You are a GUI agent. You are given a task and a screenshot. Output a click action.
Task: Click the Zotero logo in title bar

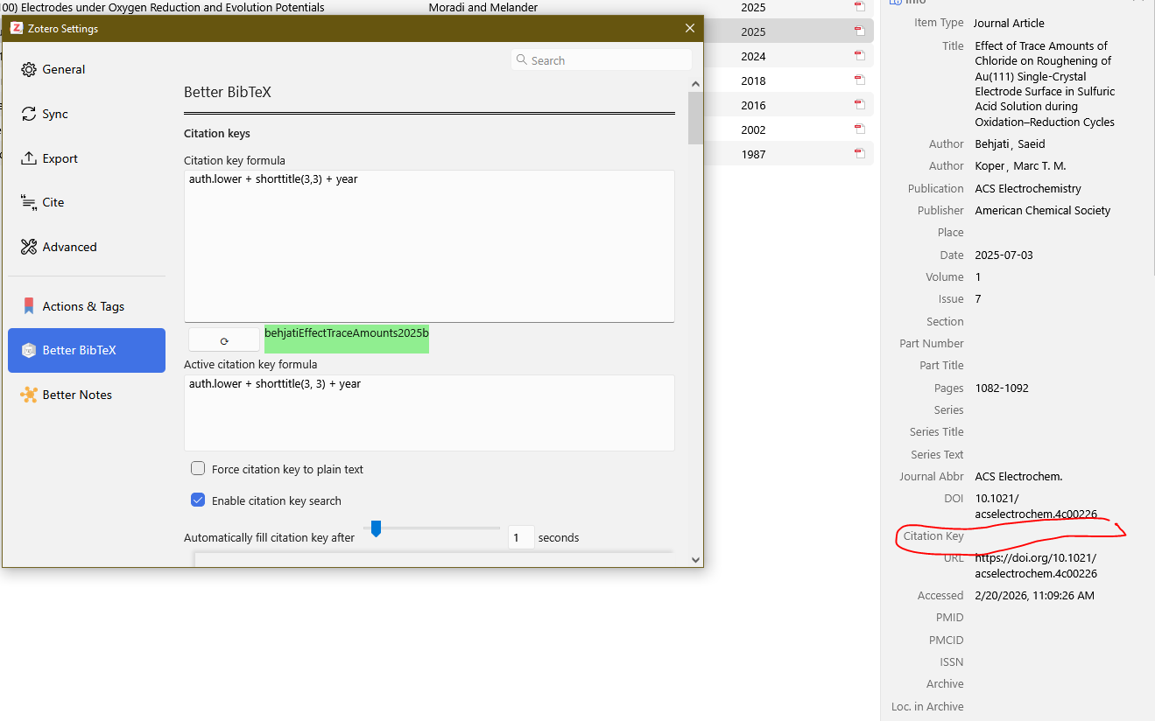17,28
